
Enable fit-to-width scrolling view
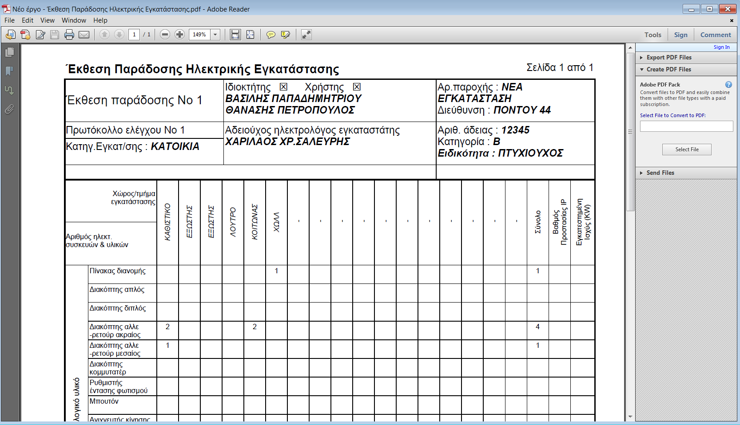click(x=235, y=35)
